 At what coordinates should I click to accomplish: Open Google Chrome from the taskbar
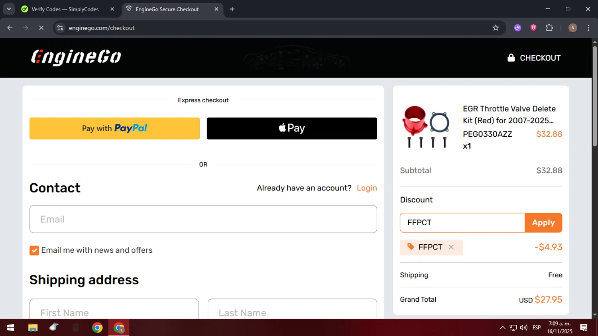coord(97,328)
